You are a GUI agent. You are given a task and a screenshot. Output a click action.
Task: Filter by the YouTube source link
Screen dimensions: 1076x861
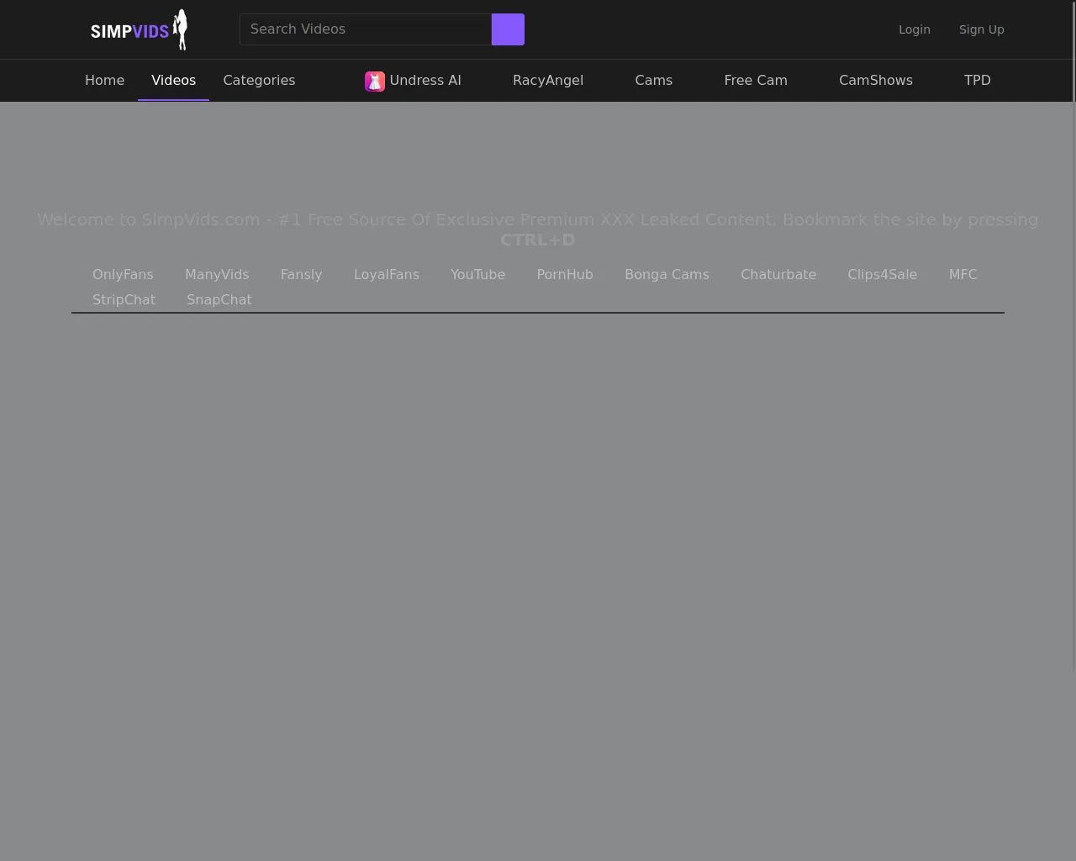[477, 275]
